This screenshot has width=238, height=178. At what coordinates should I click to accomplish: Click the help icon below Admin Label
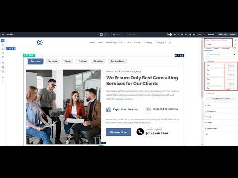(207, 134)
